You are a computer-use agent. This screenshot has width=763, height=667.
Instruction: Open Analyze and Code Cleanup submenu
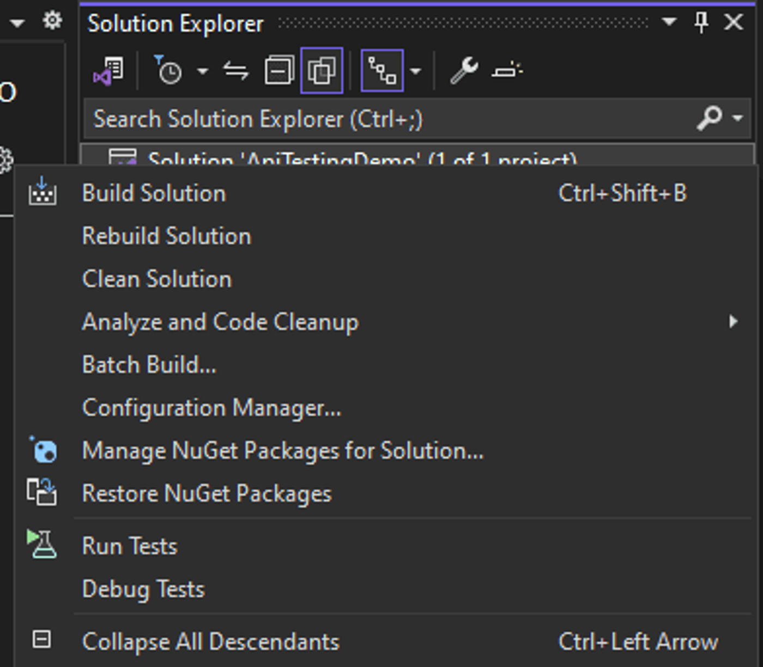click(x=386, y=322)
